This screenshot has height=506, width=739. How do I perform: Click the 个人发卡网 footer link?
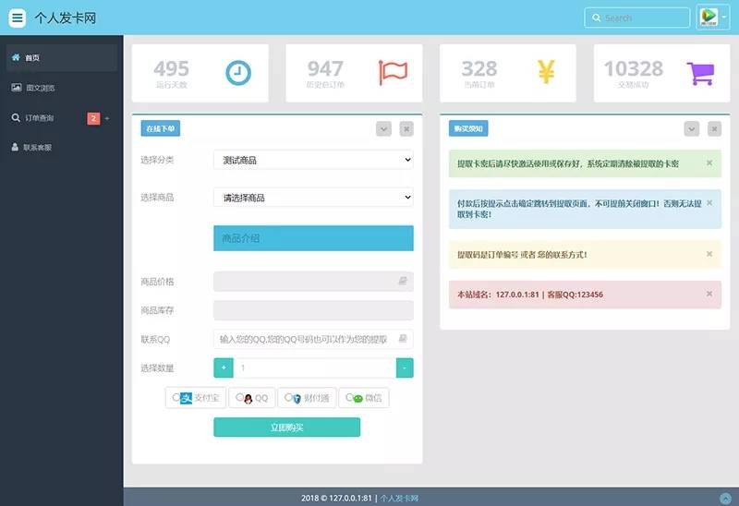point(399,498)
